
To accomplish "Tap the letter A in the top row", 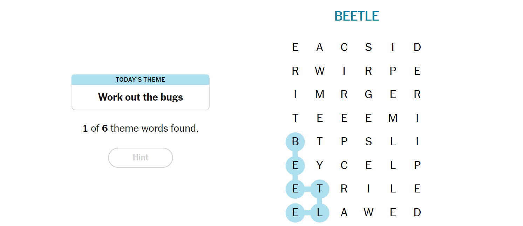I will [x=320, y=47].
